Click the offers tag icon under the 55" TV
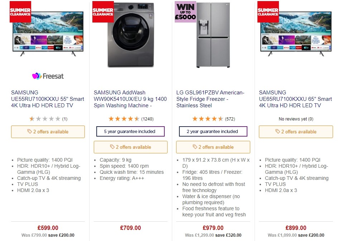 (30, 132)
